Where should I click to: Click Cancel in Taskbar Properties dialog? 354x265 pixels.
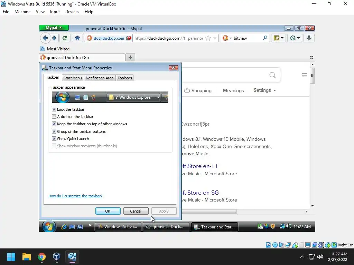click(x=136, y=211)
